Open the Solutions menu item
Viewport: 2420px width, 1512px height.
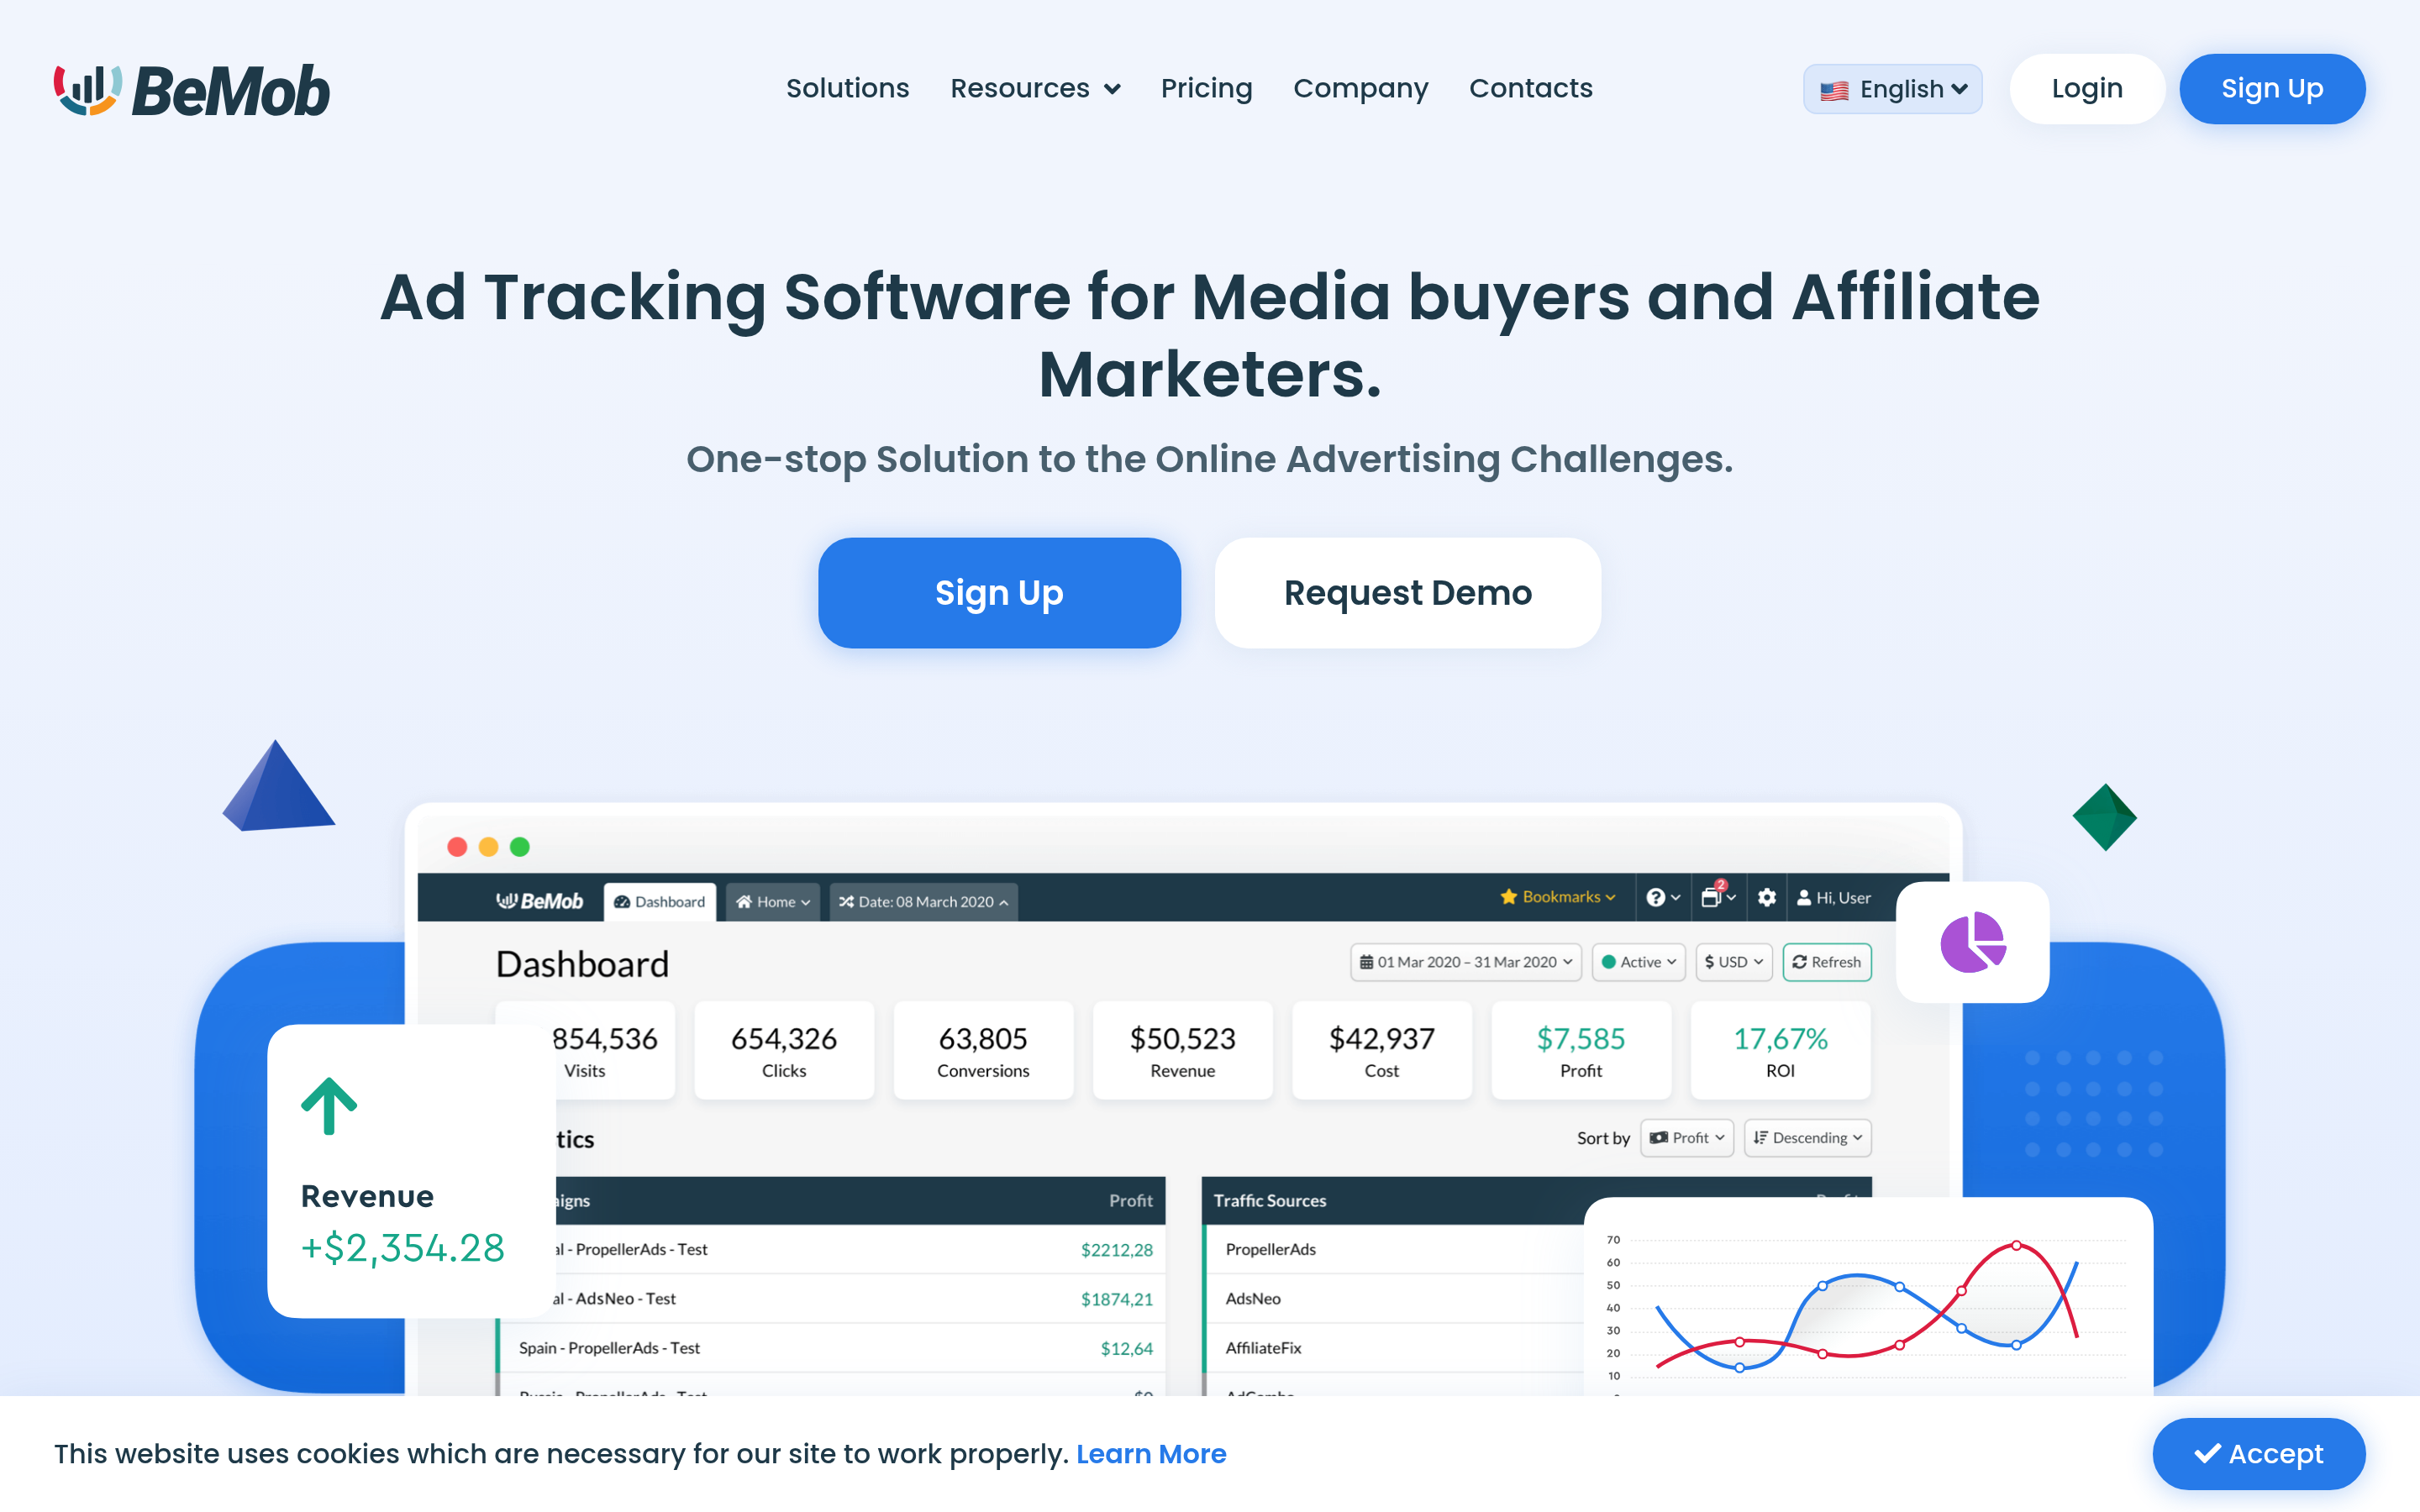847,88
